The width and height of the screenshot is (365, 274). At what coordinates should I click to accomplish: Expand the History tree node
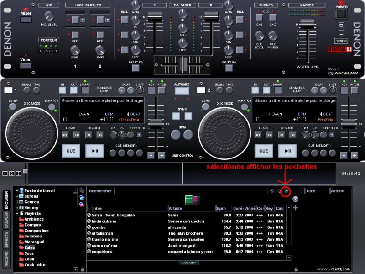point(17,208)
